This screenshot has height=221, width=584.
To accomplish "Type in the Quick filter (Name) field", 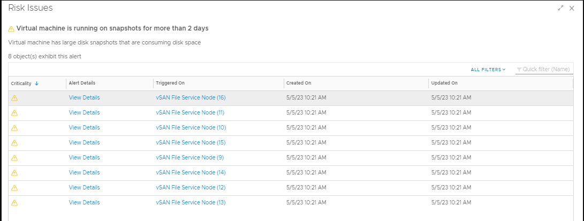I will pyautogui.click(x=546, y=70).
